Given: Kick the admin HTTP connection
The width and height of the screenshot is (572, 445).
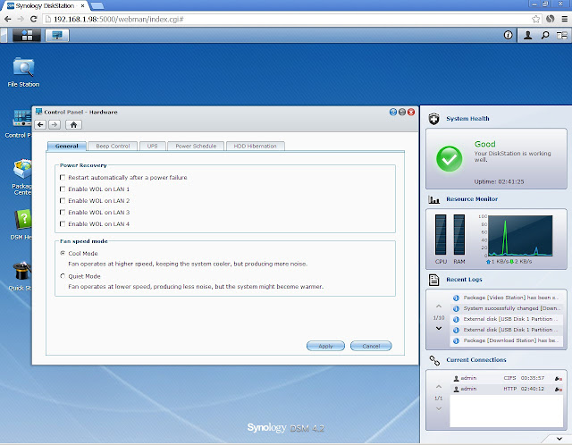Looking at the screenshot, I should 558,390.
